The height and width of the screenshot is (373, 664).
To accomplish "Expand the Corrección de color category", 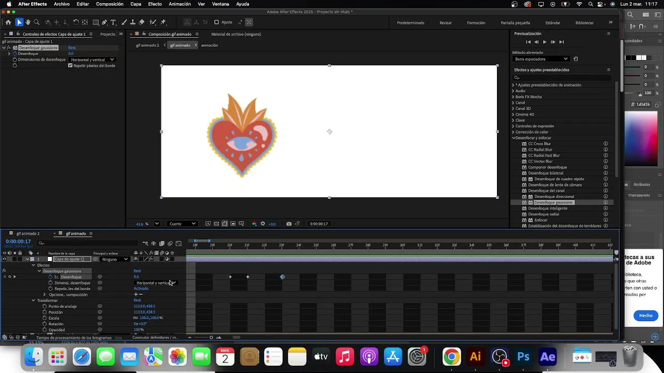I will coord(513,132).
